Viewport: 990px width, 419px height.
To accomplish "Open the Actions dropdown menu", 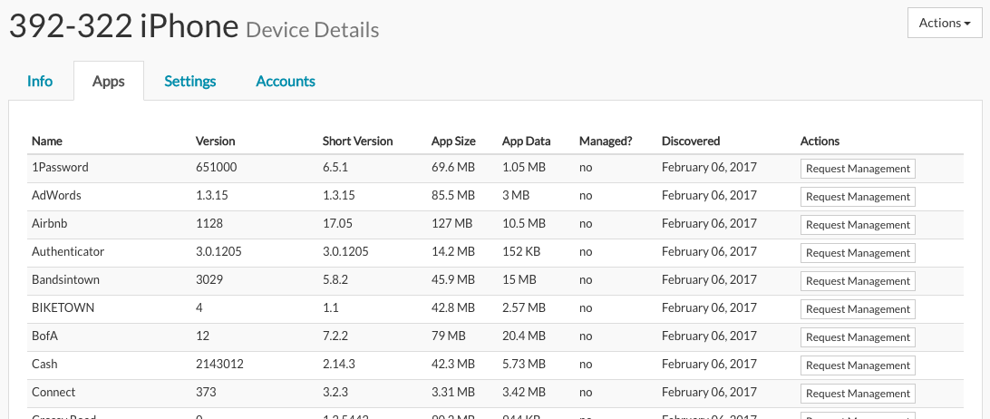I will point(945,24).
